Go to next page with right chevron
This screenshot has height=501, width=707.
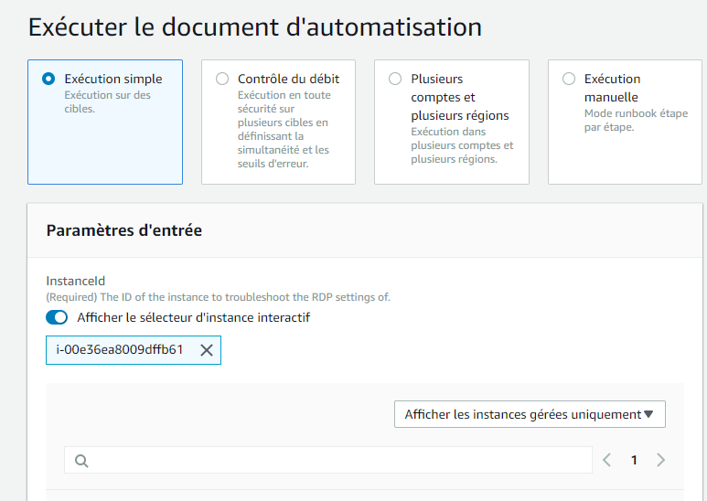click(660, 460)
